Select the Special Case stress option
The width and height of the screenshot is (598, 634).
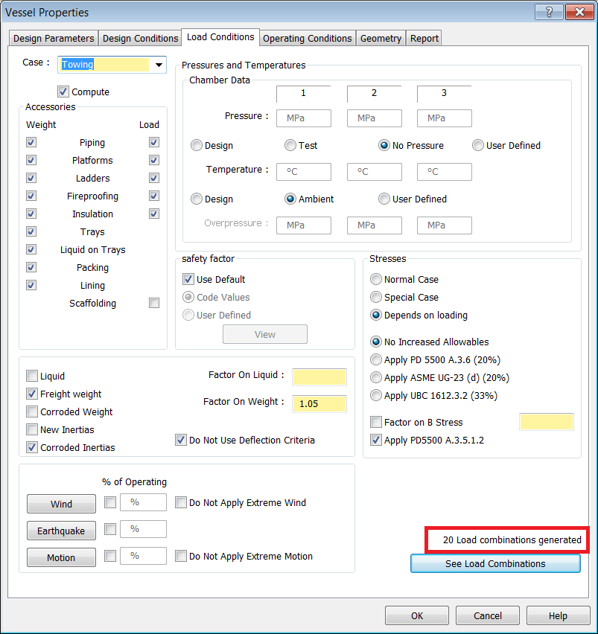pyautogui.click(x=376, y=297)
